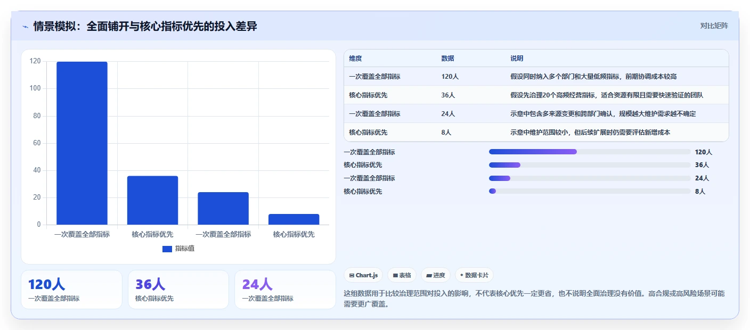The height and width of the screenshot is (330, 750).
Task: Select the 表格 chip
Action: pyautogui.click(x=402, y=275)
